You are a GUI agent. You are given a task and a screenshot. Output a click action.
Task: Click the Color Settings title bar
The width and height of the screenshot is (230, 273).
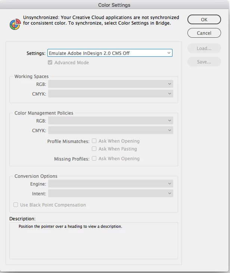[x=114, y=5]
